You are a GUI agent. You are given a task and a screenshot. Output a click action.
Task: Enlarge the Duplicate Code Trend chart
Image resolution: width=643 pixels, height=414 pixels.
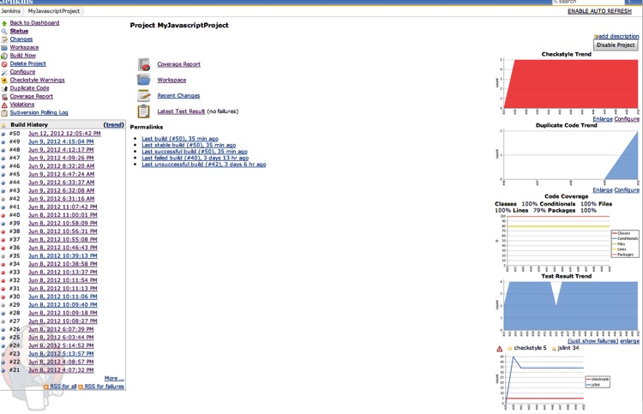[x=603, y=190]
